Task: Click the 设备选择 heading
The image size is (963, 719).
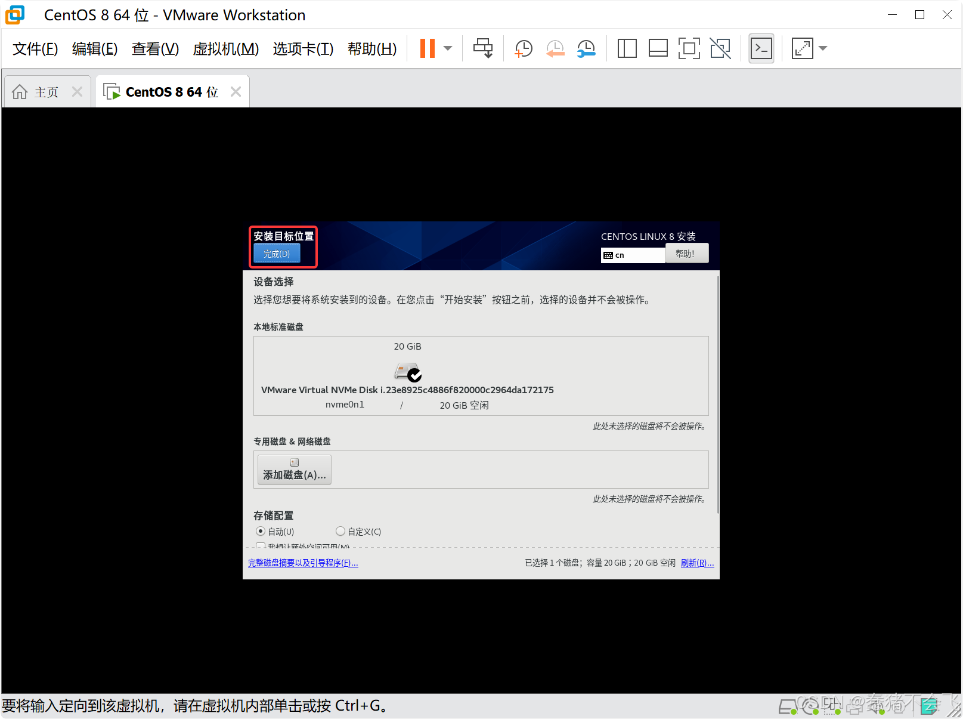Action: tap(274, 282)
